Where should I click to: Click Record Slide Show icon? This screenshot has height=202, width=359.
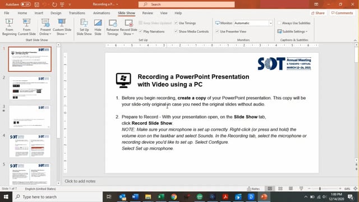click(128, 24)
